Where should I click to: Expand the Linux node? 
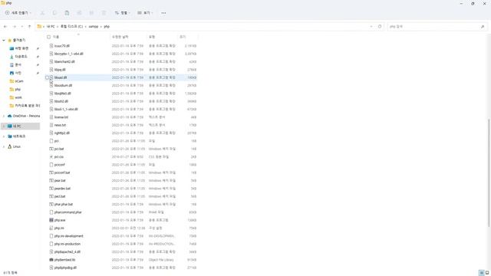point(4,146)
